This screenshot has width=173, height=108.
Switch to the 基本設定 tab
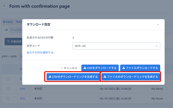8,22
